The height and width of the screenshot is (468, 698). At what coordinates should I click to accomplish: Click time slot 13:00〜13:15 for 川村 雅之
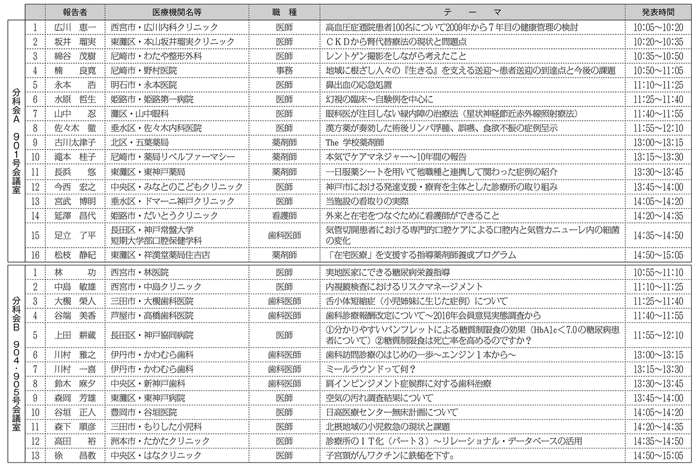[658, 355]
